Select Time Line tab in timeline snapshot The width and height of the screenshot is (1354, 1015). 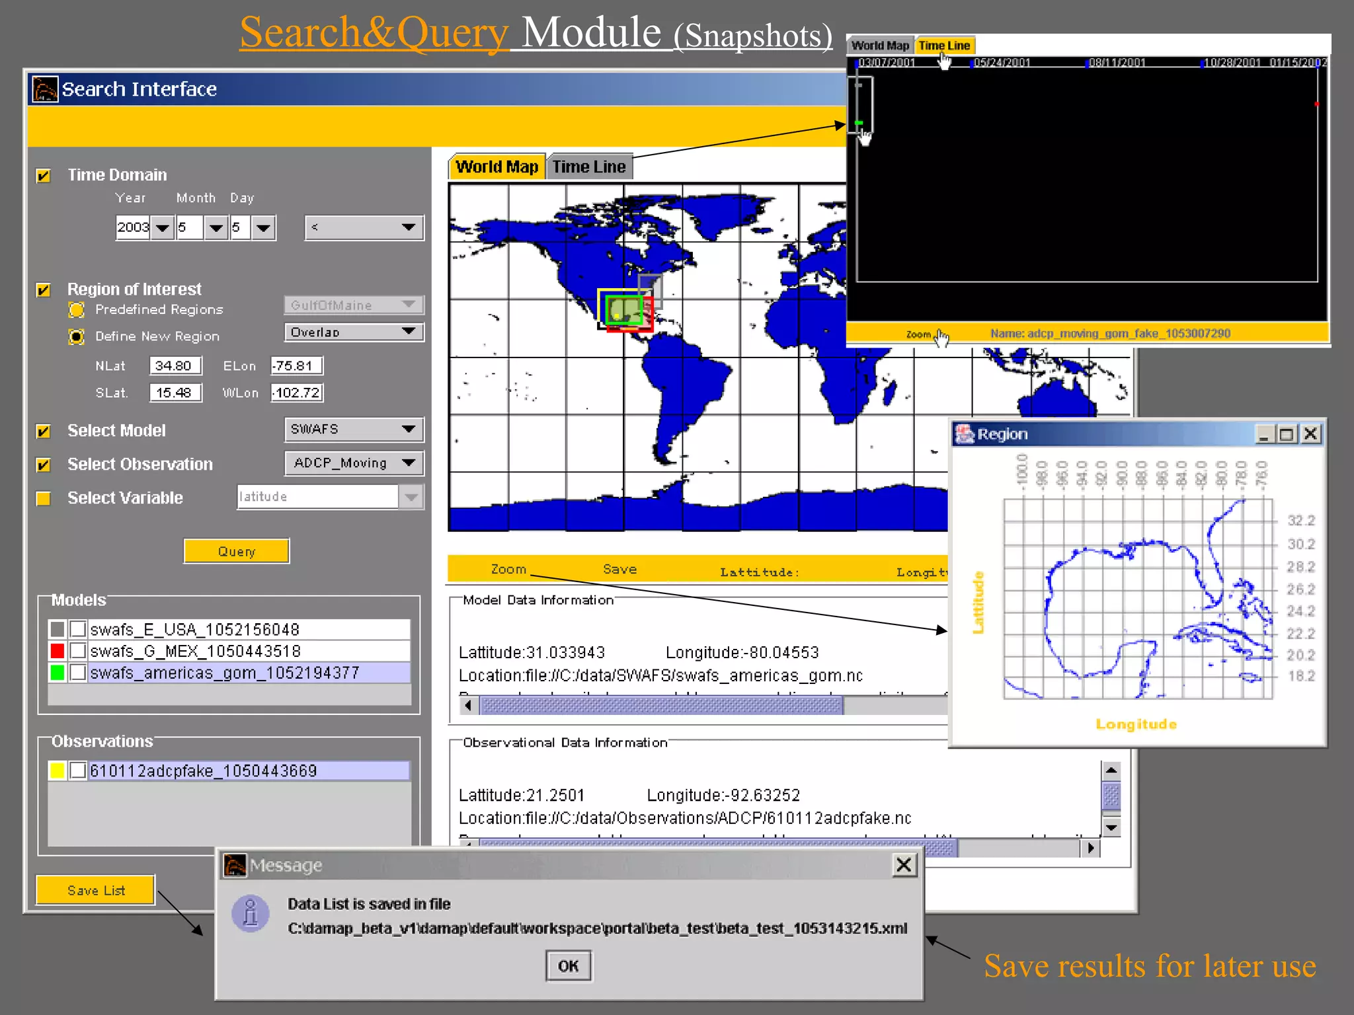click(944, 46)
